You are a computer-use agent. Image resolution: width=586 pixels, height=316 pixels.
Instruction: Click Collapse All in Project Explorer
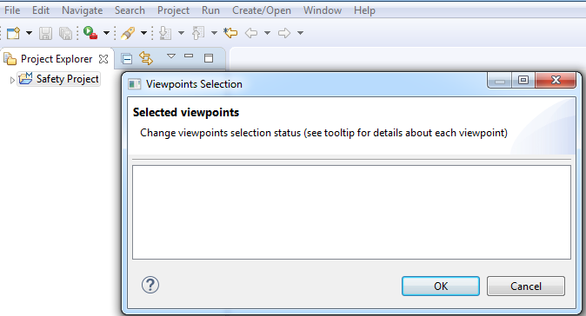tap(127, 59)
